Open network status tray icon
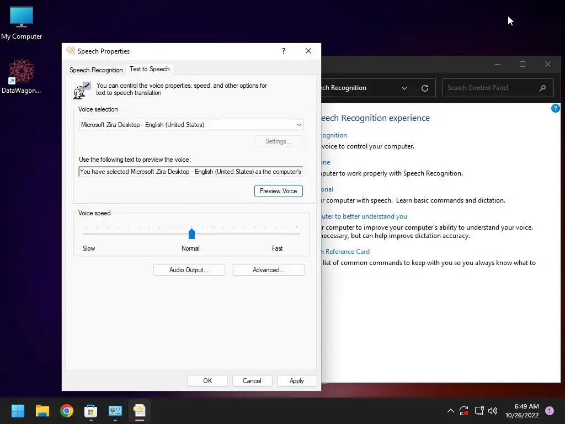The image size is (565, 424). coord(479,411)
